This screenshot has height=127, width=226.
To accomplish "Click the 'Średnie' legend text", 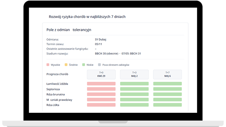I will (73, 65).
